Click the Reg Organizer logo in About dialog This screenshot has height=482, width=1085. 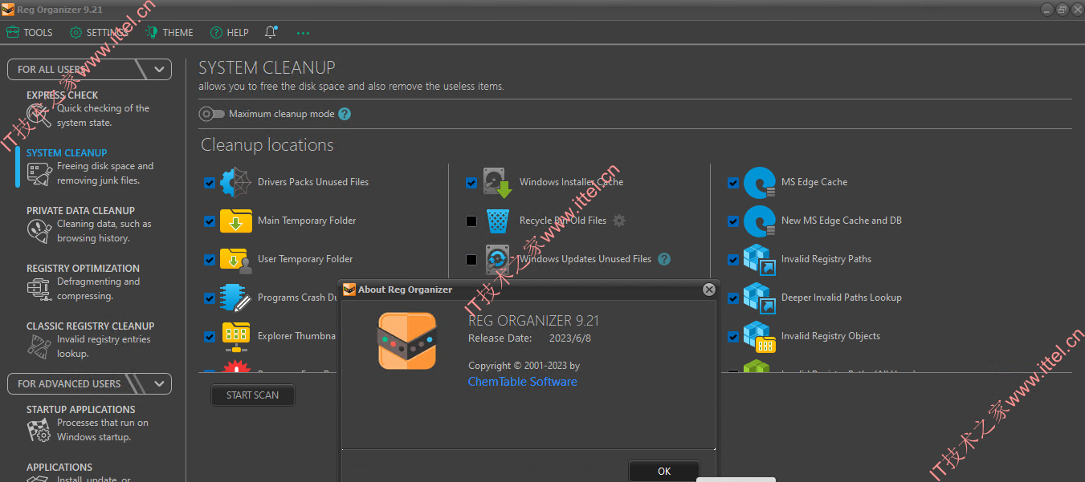407,341
